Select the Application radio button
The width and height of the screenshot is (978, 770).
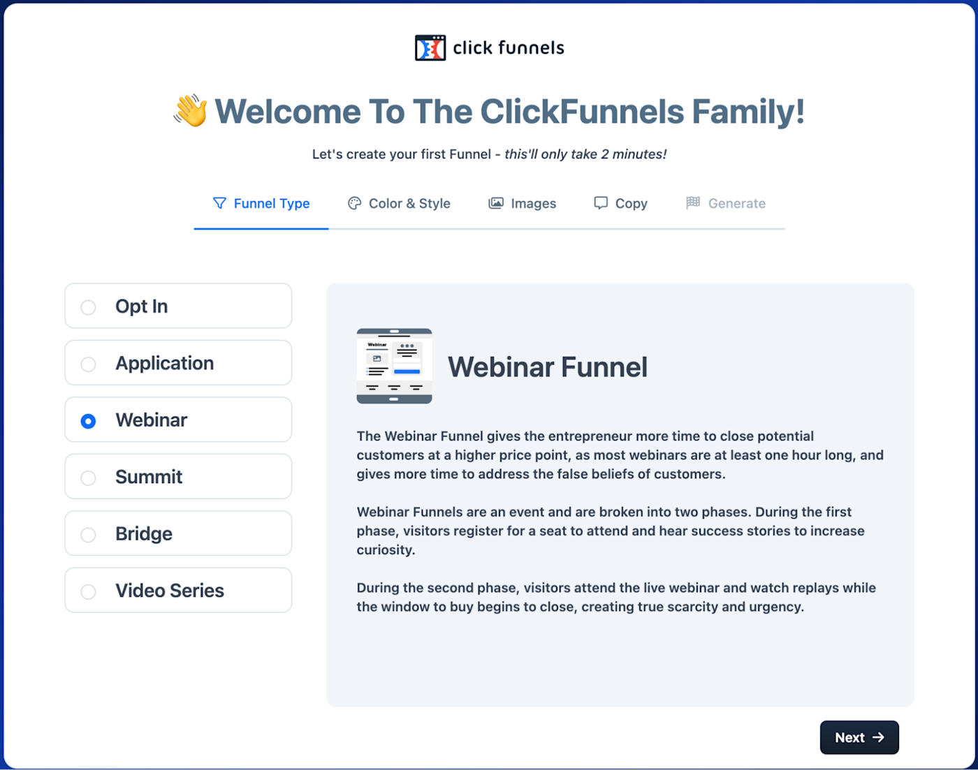click(88, 364)
